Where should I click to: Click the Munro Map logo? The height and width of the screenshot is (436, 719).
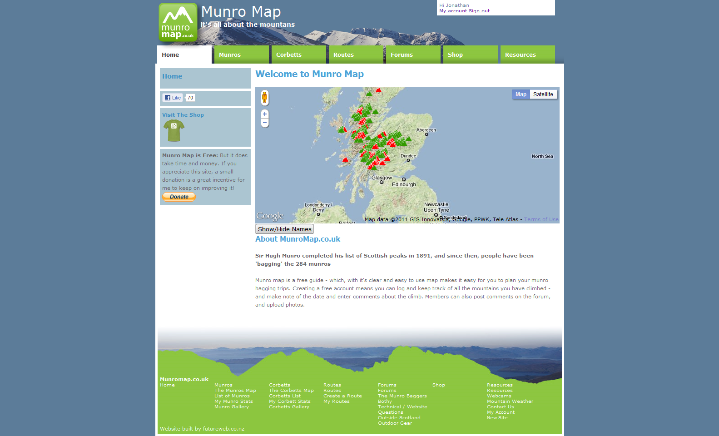tap(178, 23)
